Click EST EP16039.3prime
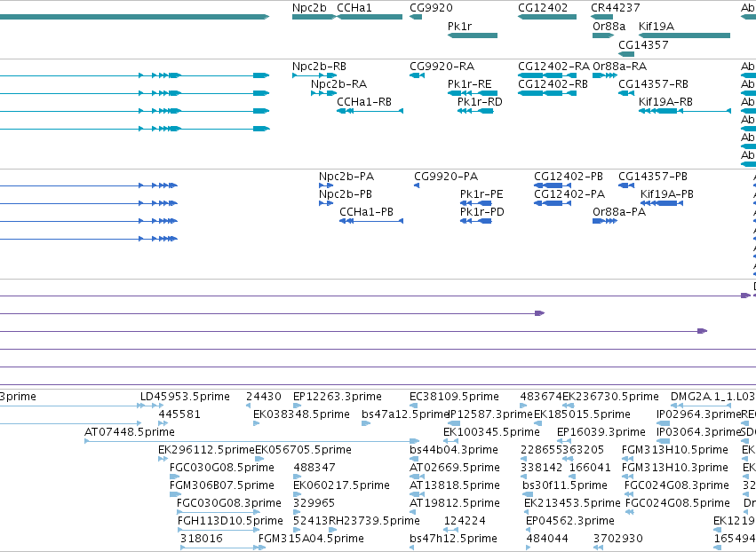The width and height of the screenshot is (756, 552). 601,432
